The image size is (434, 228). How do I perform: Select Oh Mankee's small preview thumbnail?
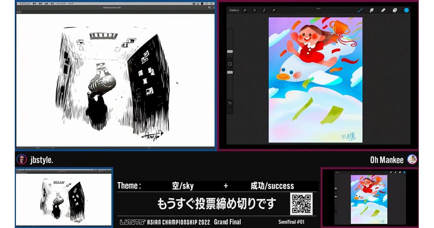tap(369, 197)
